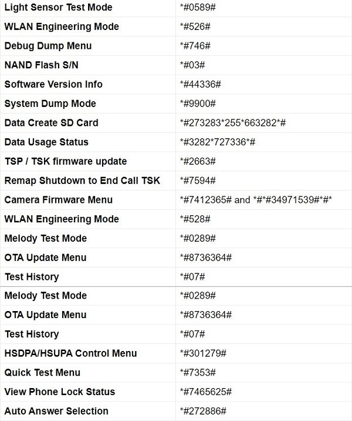The height and width of the screenshot is (421, 352).
Task: Click the *#526# WLAN Engineering code
Action: (x=195, y=26)
